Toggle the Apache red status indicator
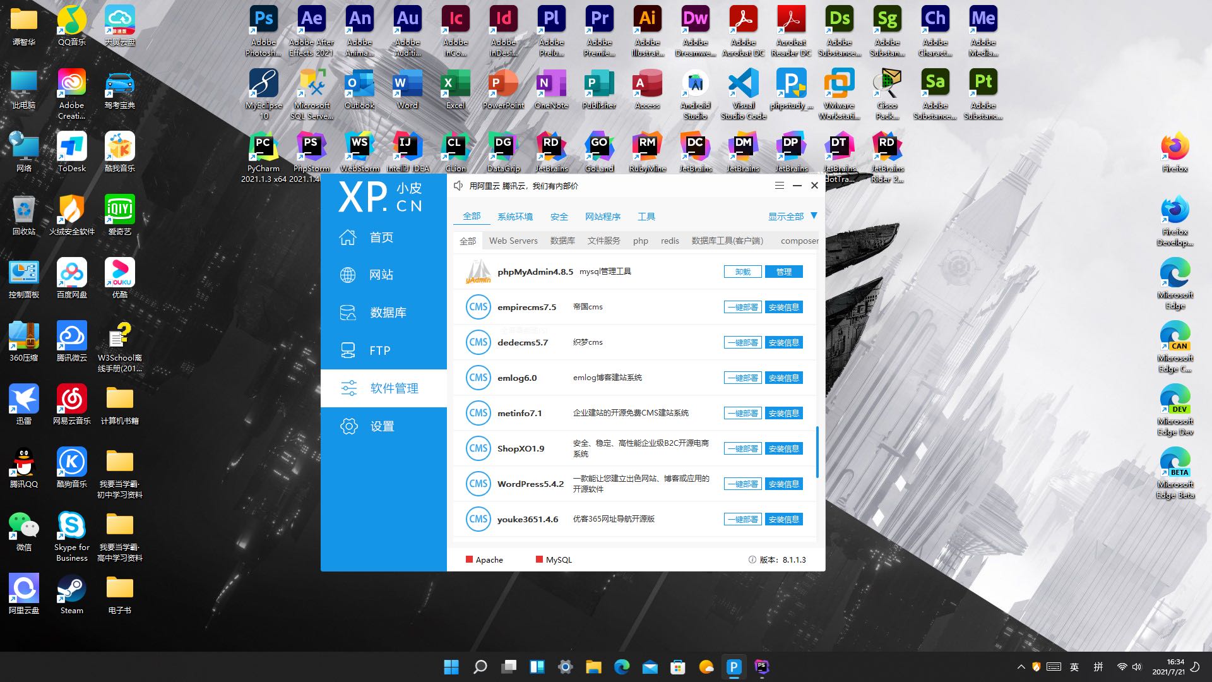1212x682 pixels. 469,559
